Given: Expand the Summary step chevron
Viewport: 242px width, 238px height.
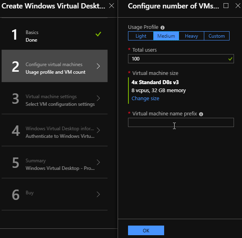Looking at the screenshot, I should coord(98,162).
